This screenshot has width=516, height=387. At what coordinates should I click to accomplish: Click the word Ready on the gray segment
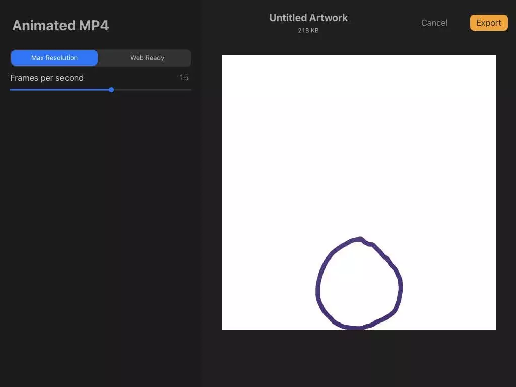click(x=155, y=58)
